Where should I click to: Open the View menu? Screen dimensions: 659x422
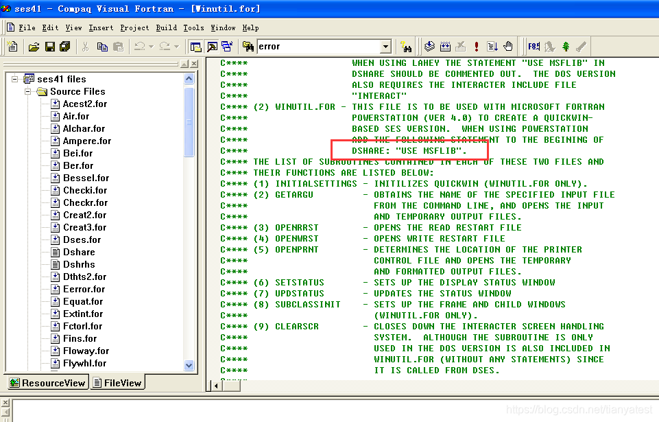point(73,27)
